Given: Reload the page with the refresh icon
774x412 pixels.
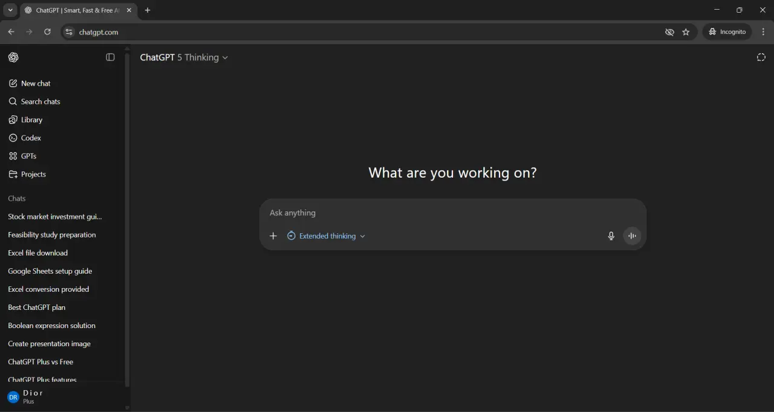Looking at the screenshot, I should click(x=47, y=32).
